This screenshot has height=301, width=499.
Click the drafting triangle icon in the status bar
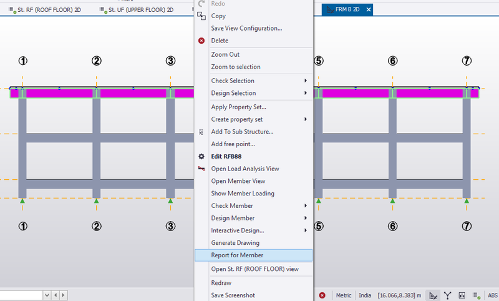pos(433,295)
